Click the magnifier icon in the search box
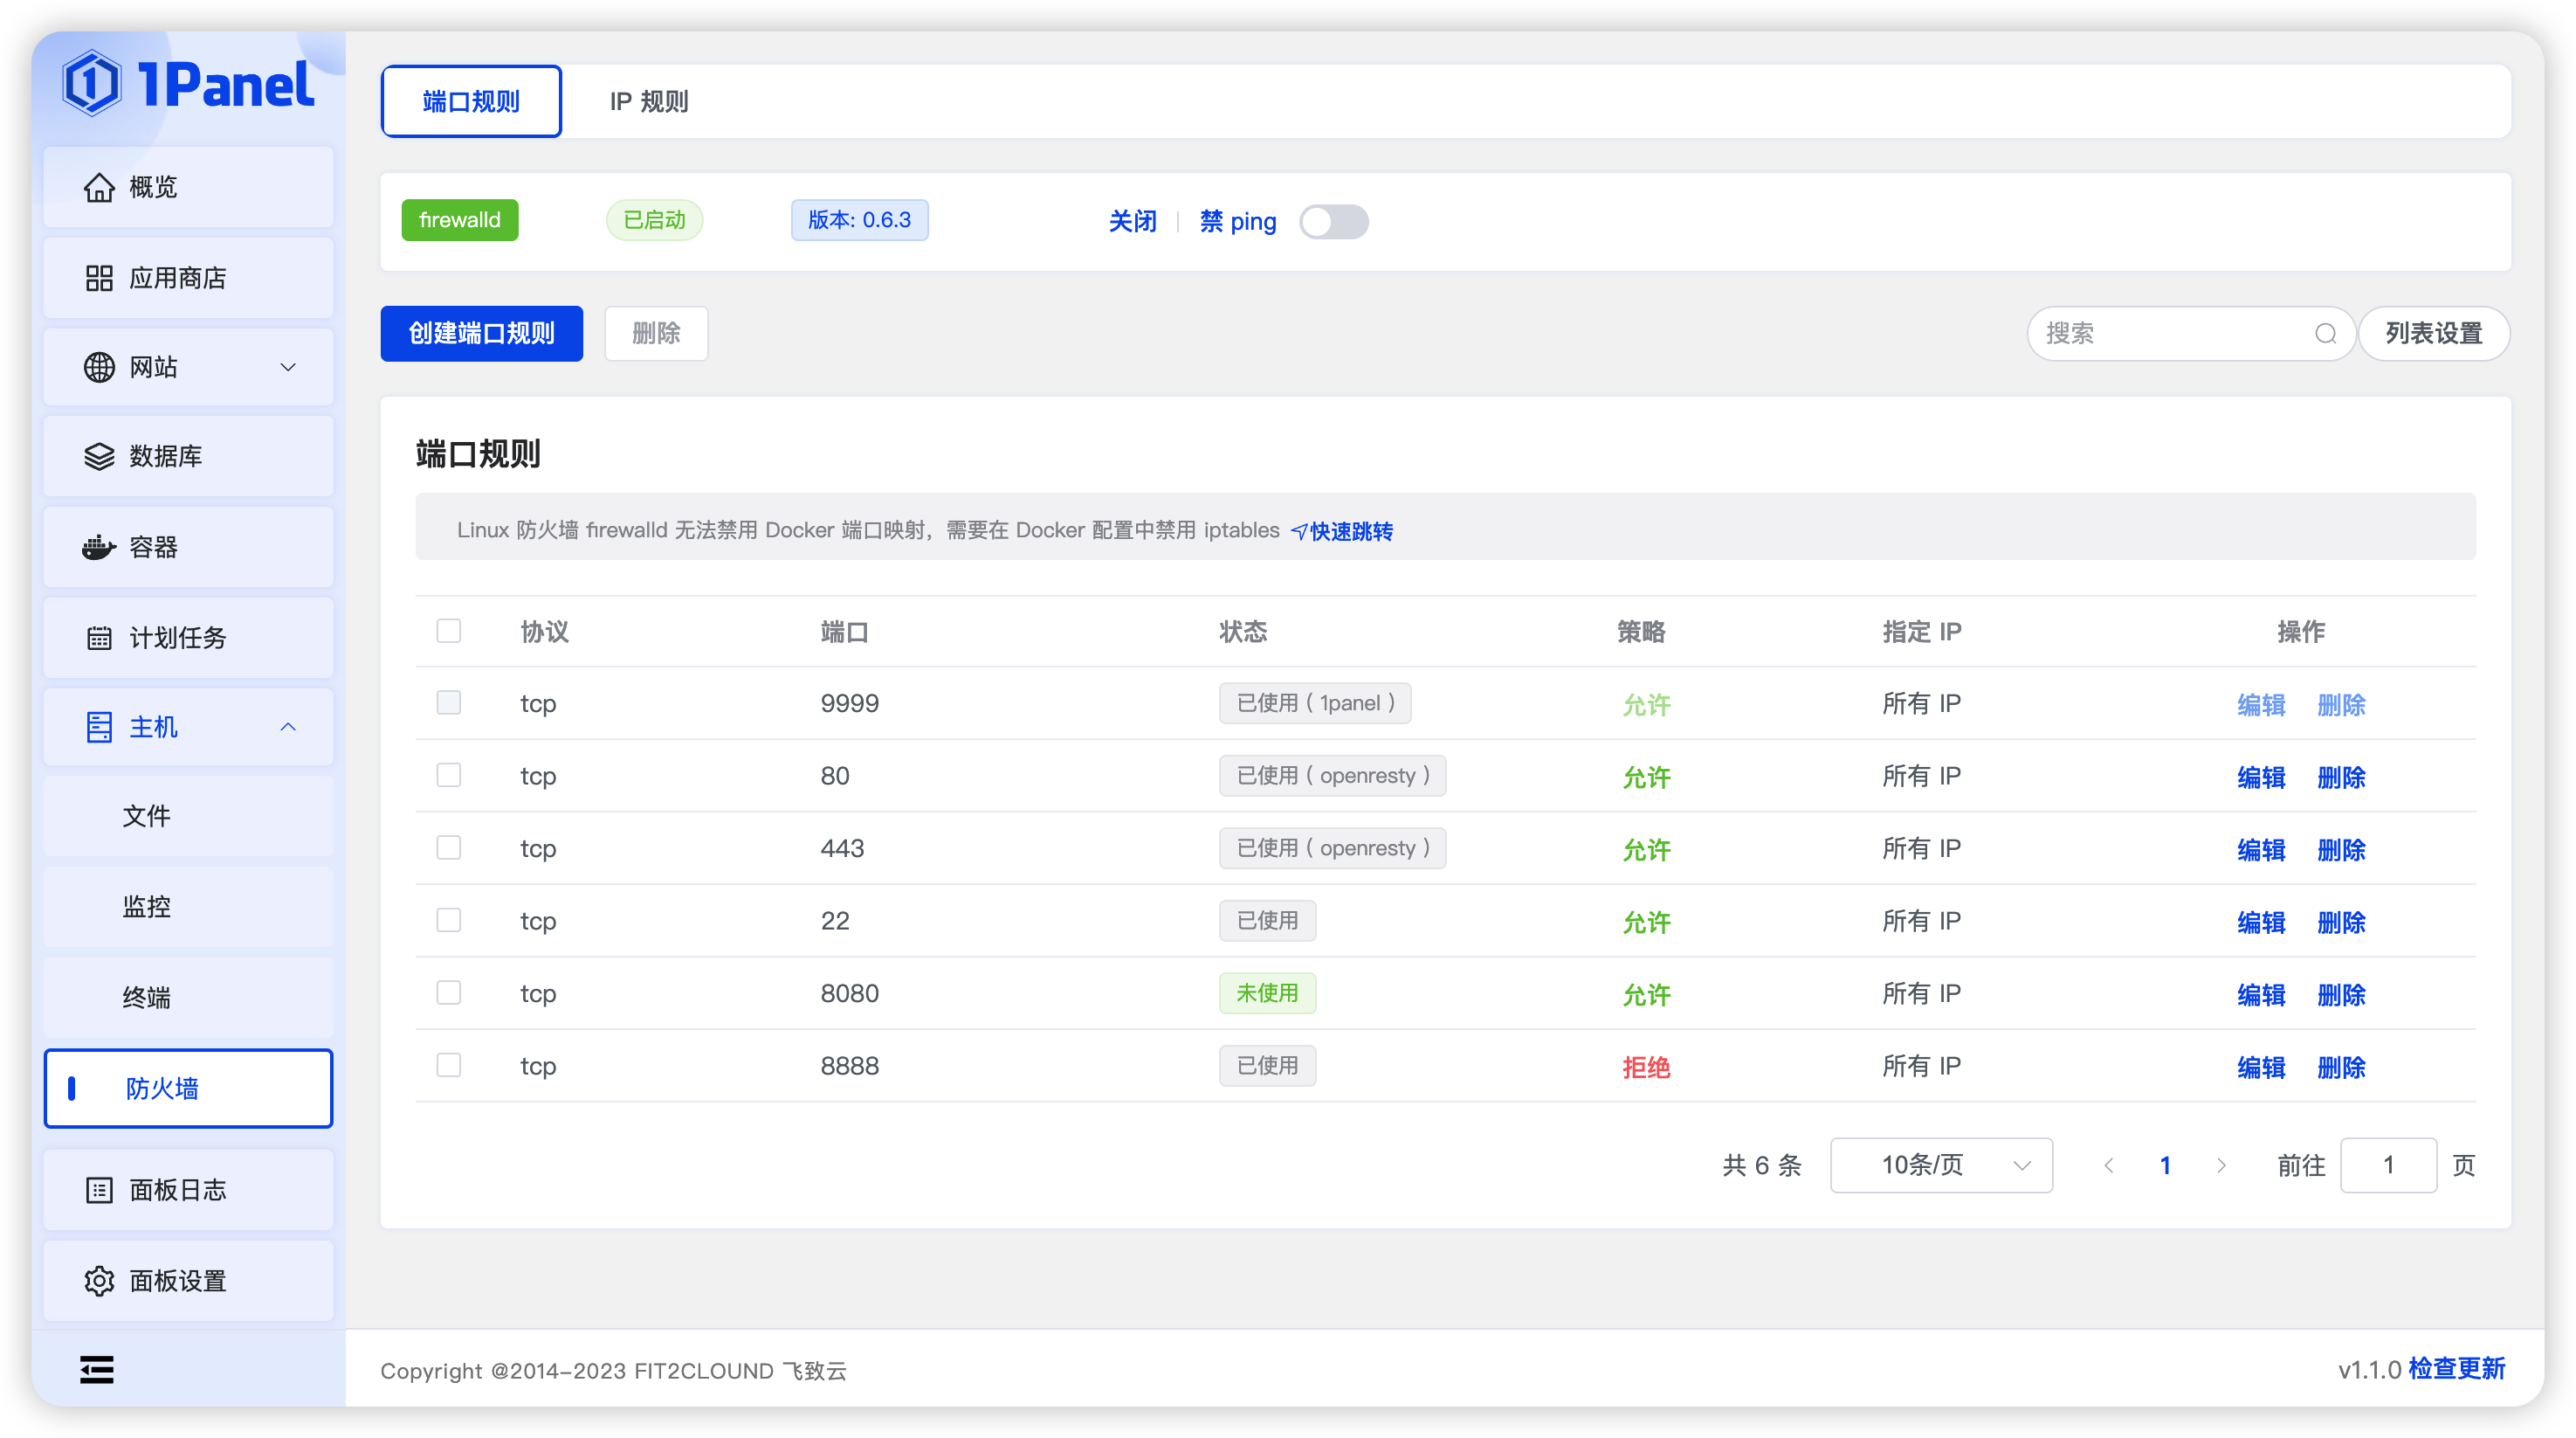The width and height of the screenshot is (2576, 1438). coord(2327,333)
